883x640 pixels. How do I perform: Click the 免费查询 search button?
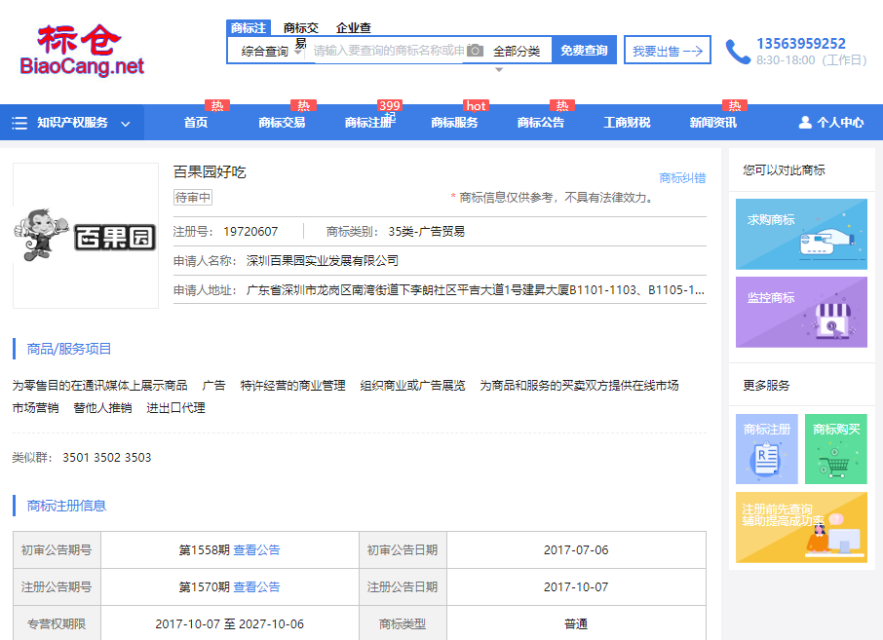click(x=584, y=50)
